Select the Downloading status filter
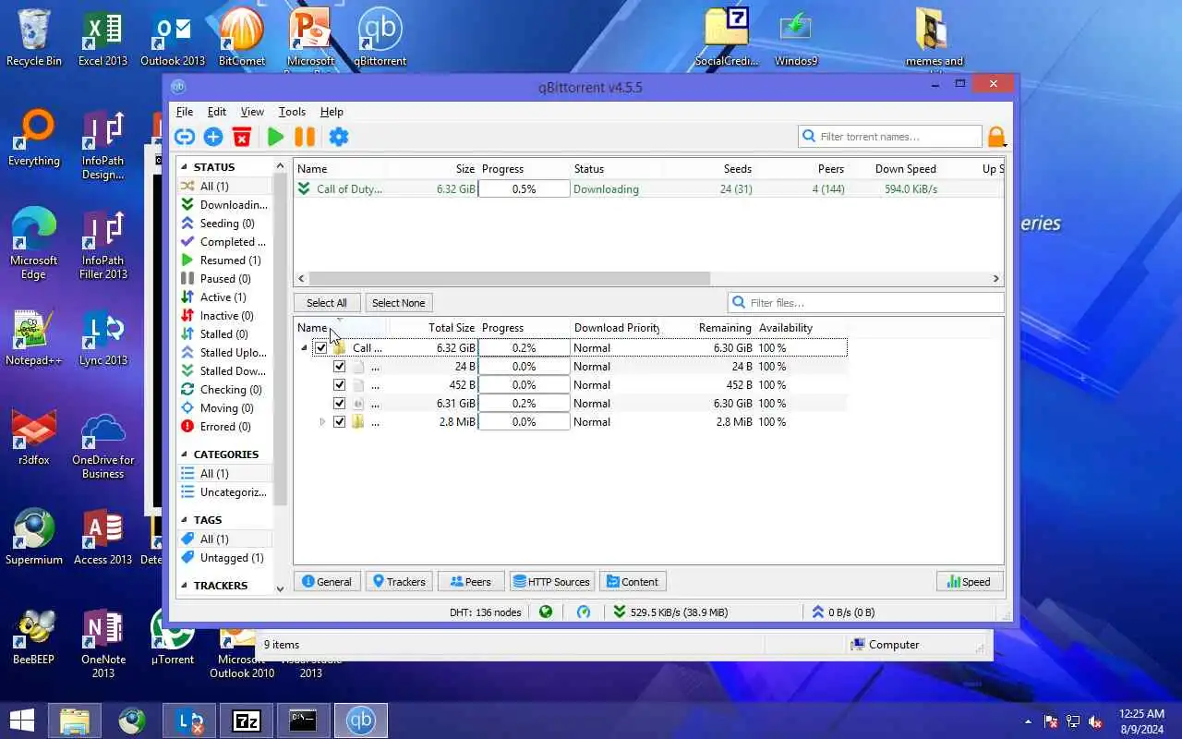This screenshot has height=739, width=1182. click(x=225, y=205)
